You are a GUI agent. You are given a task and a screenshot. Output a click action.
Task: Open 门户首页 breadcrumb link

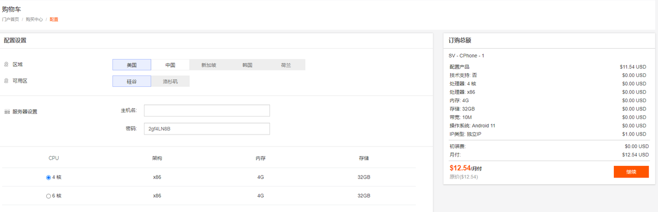10,20
